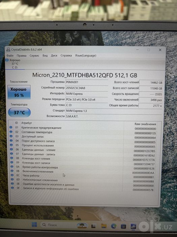Click the ID column header
Image resolution: width=177 pixels, height=237 pixels.
[17, 123]
